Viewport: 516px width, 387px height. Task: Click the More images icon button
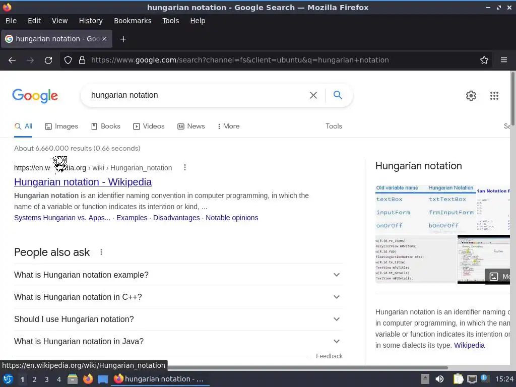point(497,277)
